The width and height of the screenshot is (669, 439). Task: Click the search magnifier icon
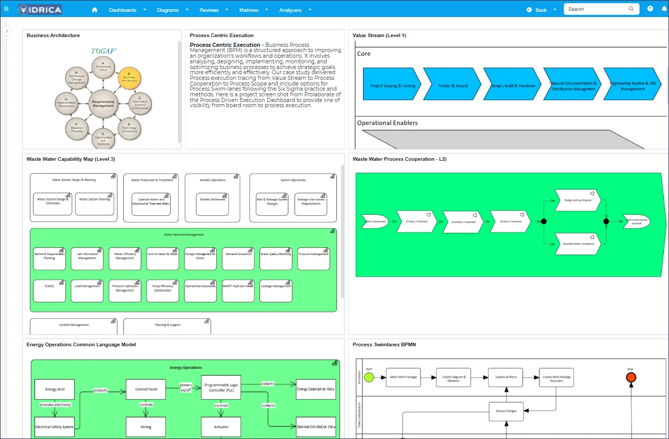[x=631, y=9]
